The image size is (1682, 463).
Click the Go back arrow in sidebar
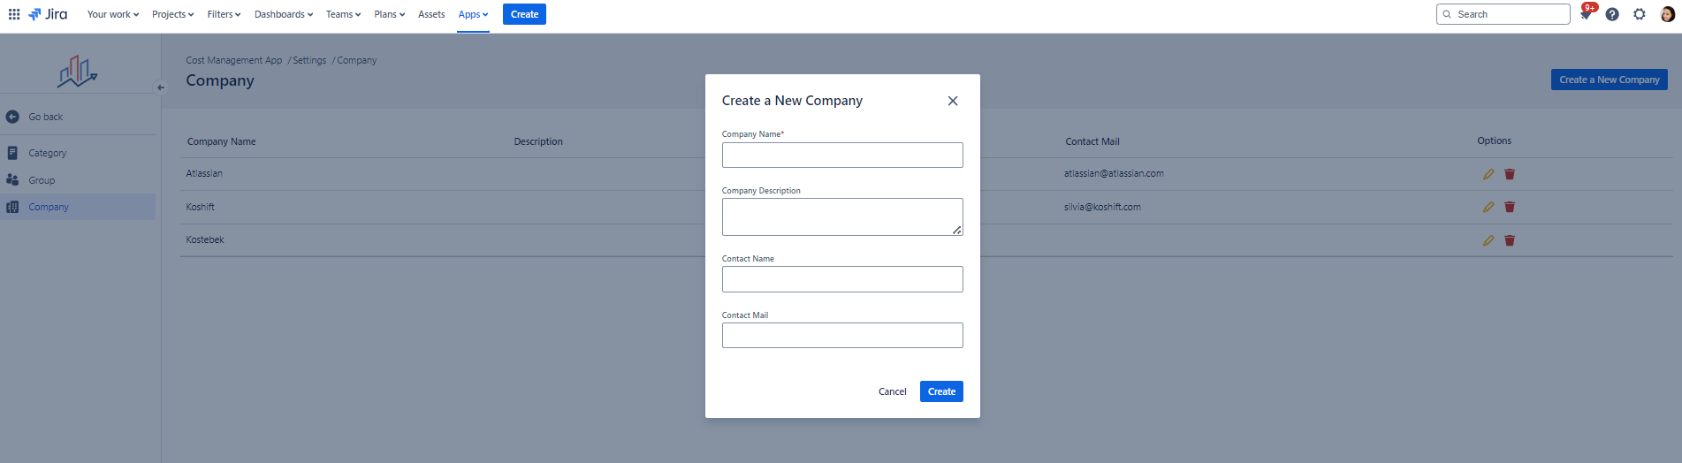12,117
